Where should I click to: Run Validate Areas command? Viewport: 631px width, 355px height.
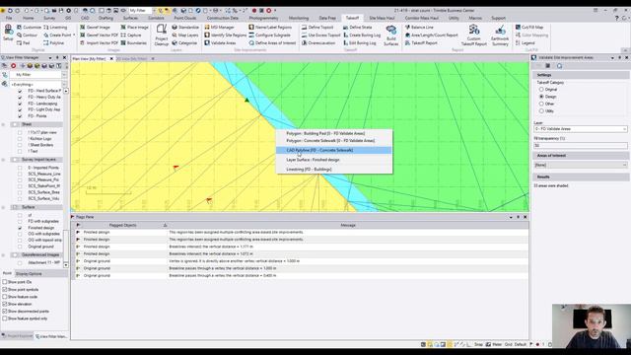tap(220, 42)
